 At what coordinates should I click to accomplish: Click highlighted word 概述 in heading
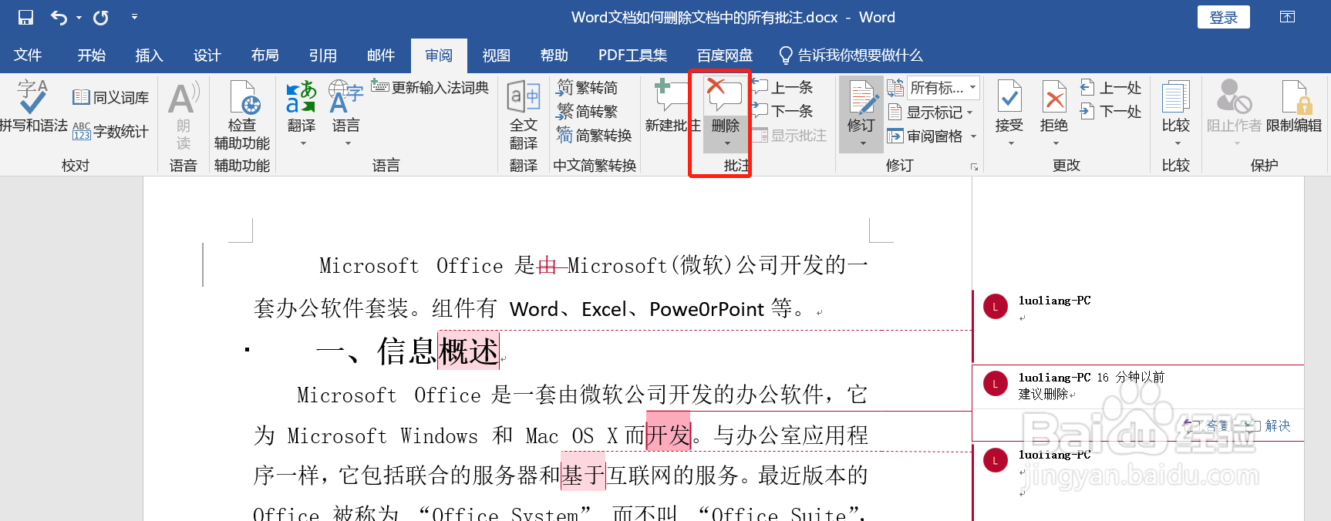(469, 351)
